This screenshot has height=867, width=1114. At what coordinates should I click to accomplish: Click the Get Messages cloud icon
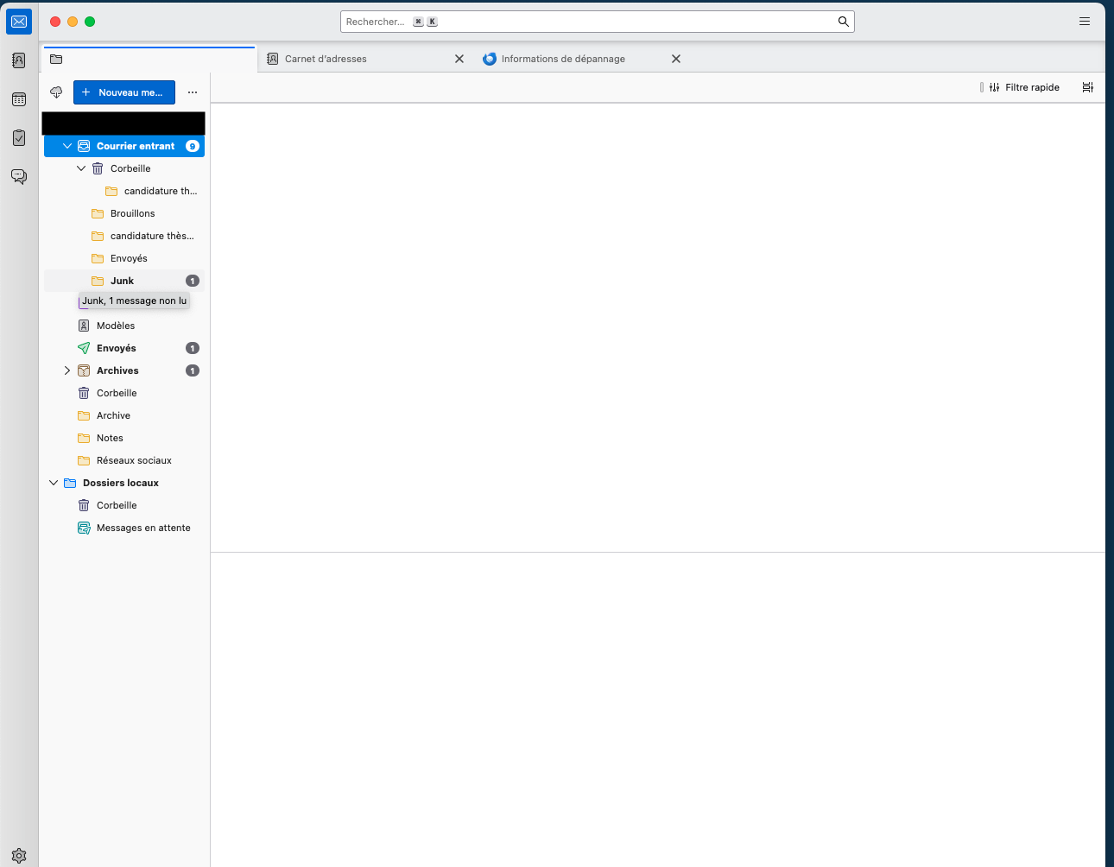[56, 92]
